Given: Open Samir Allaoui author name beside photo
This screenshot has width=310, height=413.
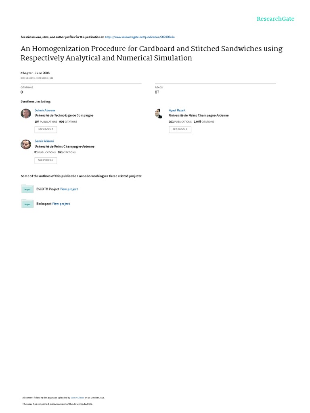Looking at the screenshot, I should [44, 141].
